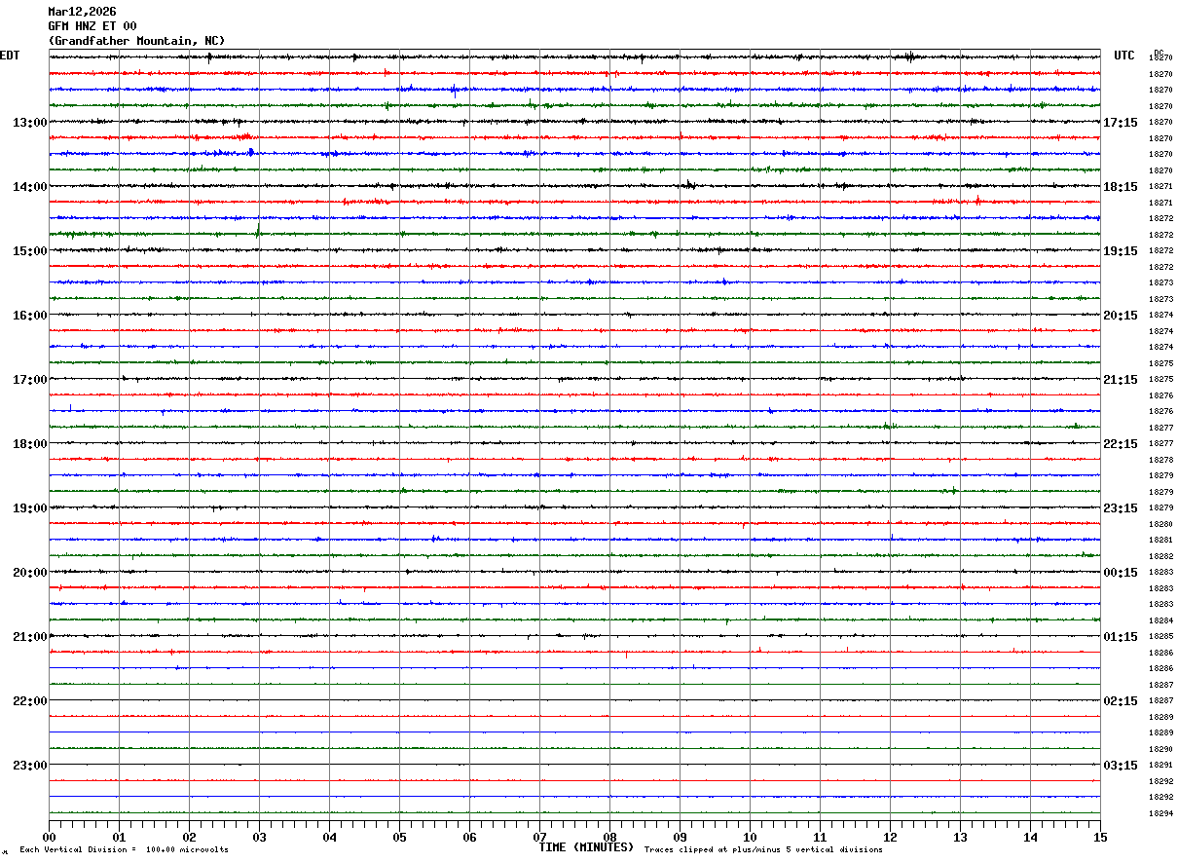Click the DC offset value 18284
Image resolution: width=1178 pixels, height=863 pixels.
(x=1161, y=620)
